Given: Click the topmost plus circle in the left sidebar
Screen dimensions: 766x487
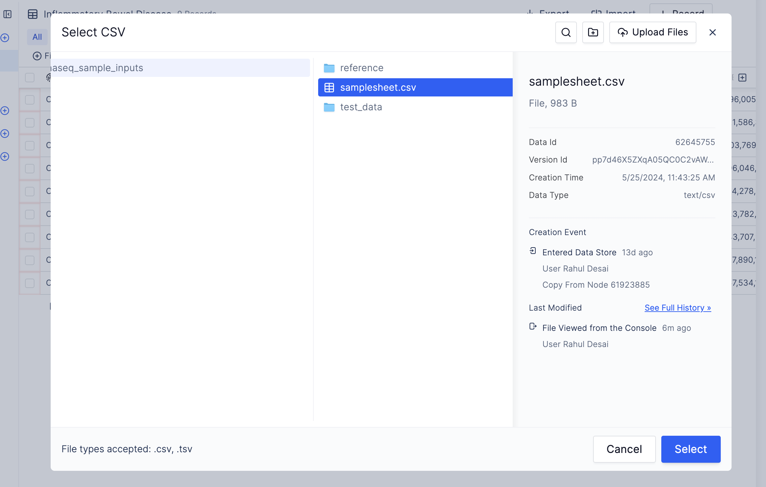Looking at the screenshot, I should (5, 38).
